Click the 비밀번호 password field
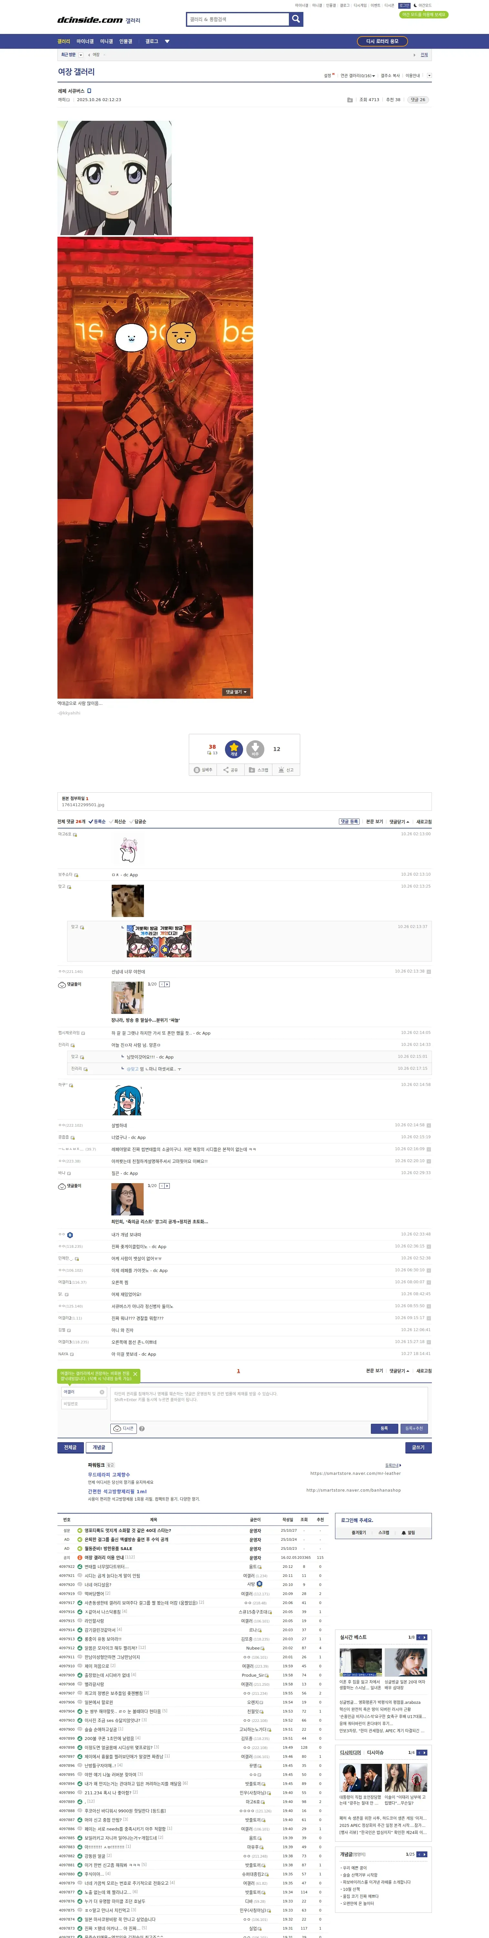489x1938 pixels. [84, 1403]
